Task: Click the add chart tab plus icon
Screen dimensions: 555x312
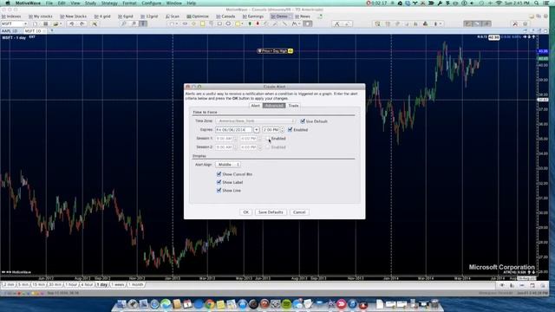Action: point(52,31)
